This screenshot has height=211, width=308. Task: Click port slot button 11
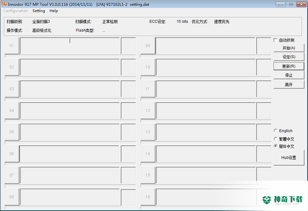[x=148, y=89]
